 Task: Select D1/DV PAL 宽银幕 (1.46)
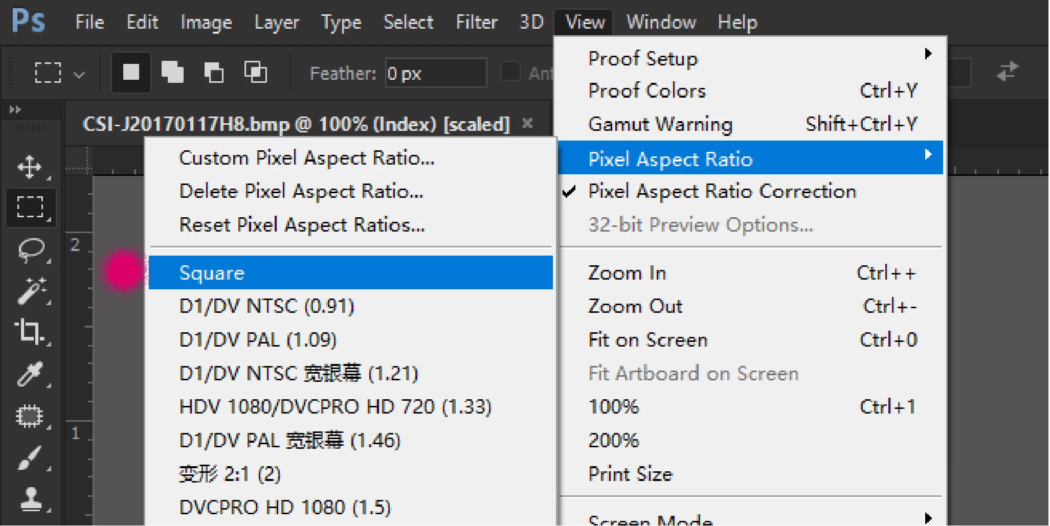click(x=351, y=441)
